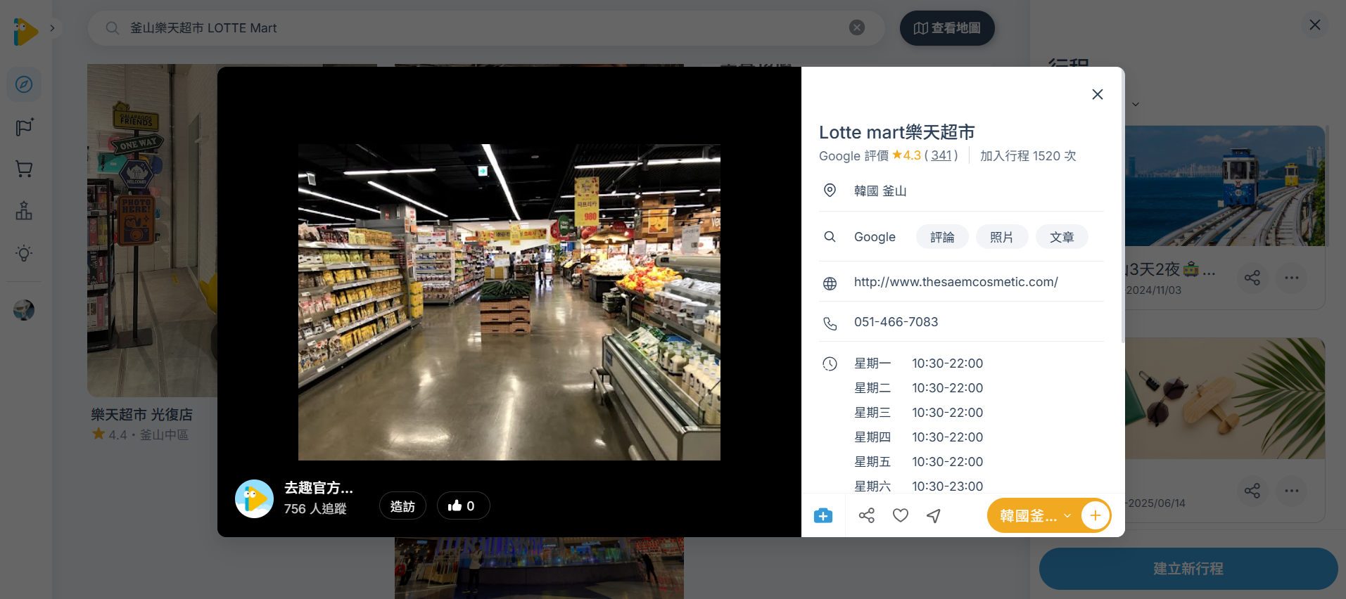Open more options for the 2025/06/14 itinerary
Image resolution: width=1346 pixels, height=599 pixels.
(1292, 491)
